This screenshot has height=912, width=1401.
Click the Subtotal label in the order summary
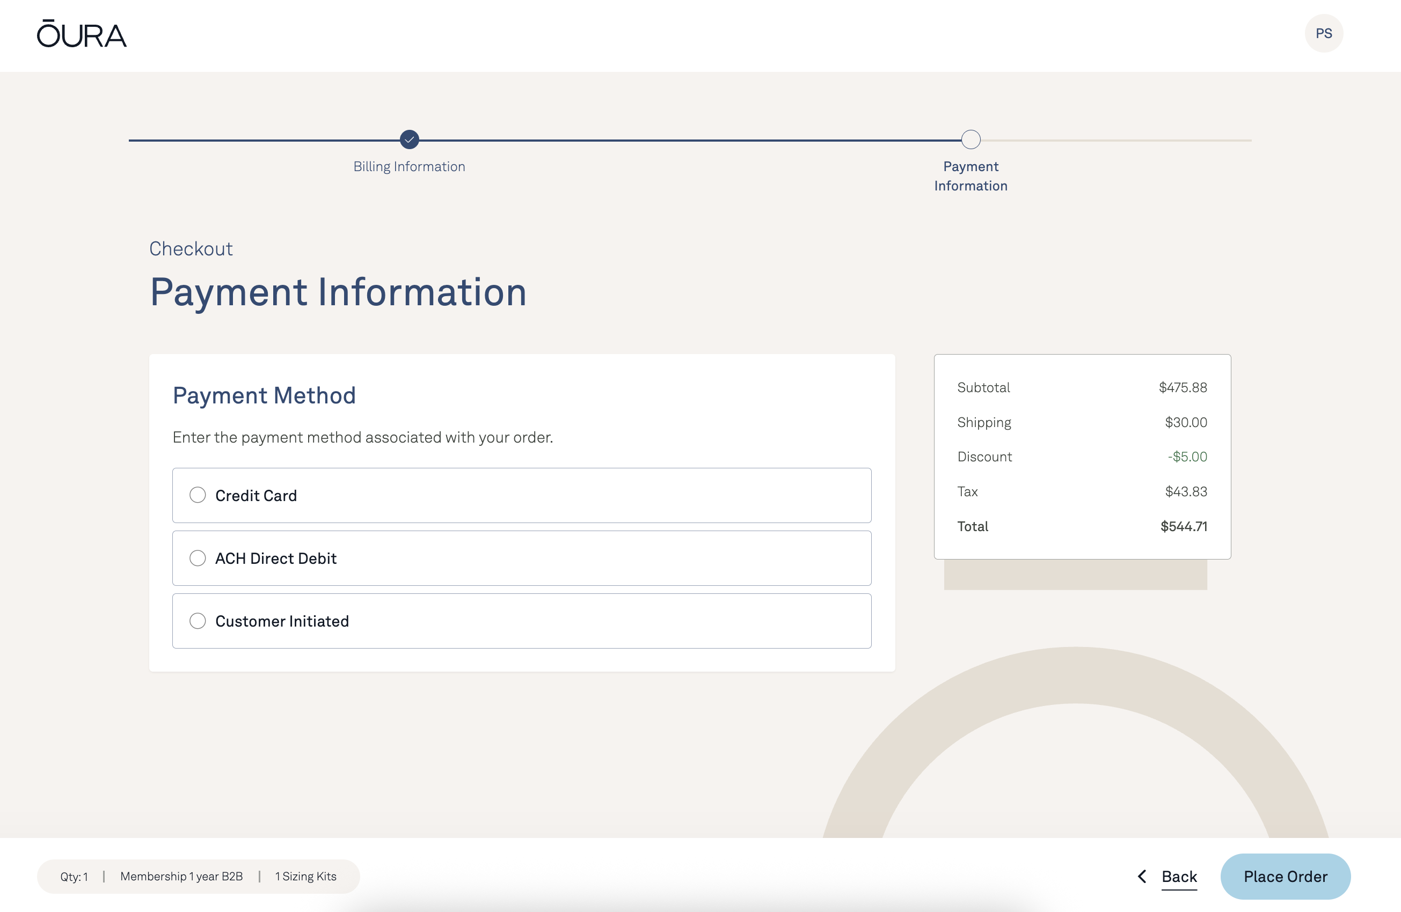pos(983,387)
